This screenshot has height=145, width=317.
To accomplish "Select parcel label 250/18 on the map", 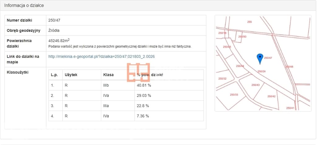I will pyautogui.click(x=222, y=33).
